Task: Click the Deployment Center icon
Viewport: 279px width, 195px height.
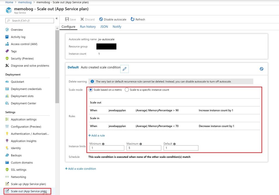Action: tap(7, 103)
